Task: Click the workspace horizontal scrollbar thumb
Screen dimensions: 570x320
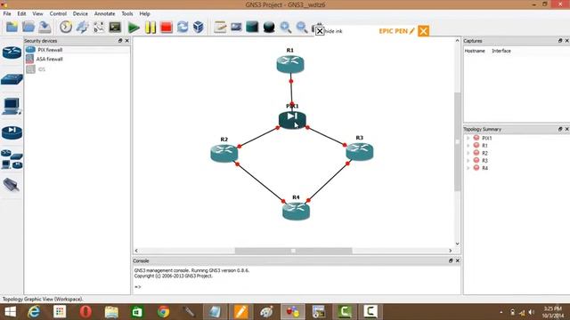Action: coord(293,251)
